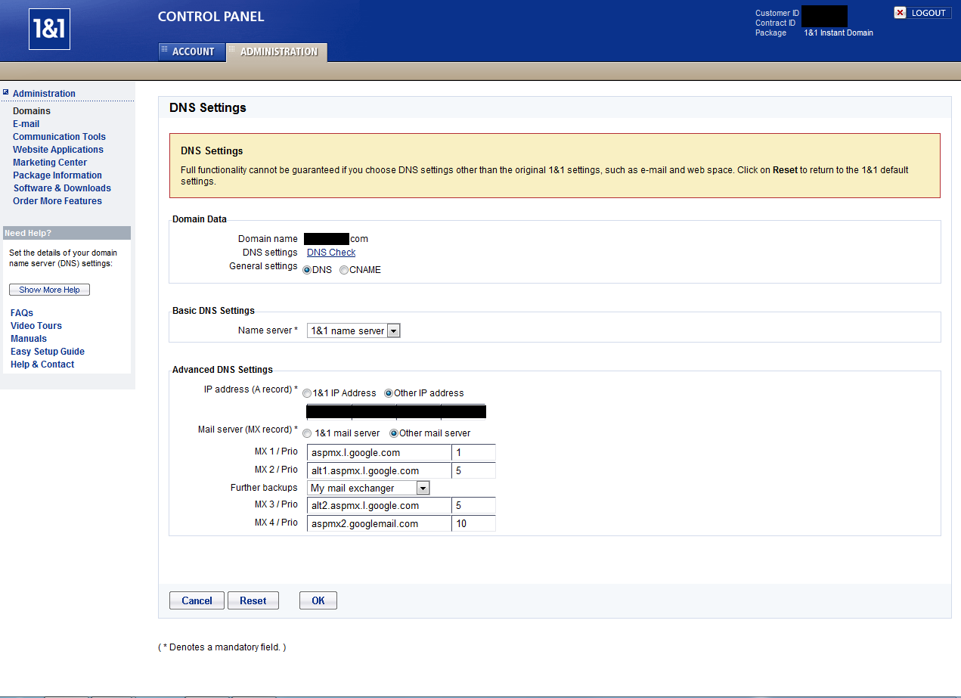Image resolution: width=961 pixels, height=698 pixels.
Task: Choose the 1&1 IP Address radio
Action: [307, 393]
